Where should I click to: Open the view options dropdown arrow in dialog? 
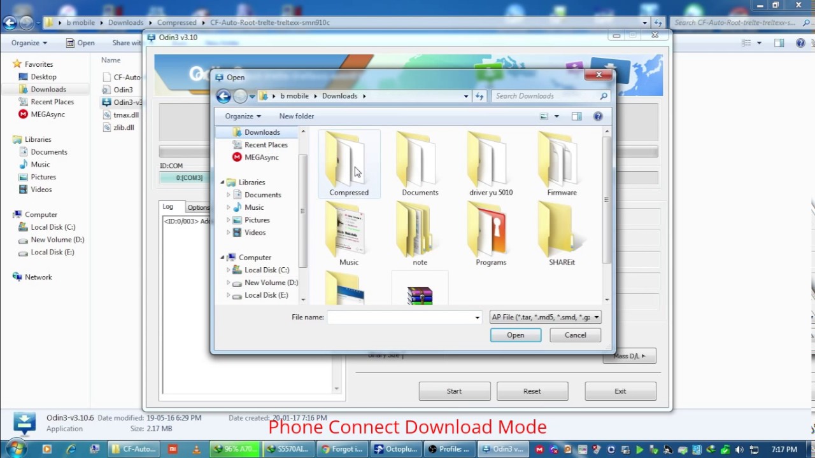tap(556, 116)
